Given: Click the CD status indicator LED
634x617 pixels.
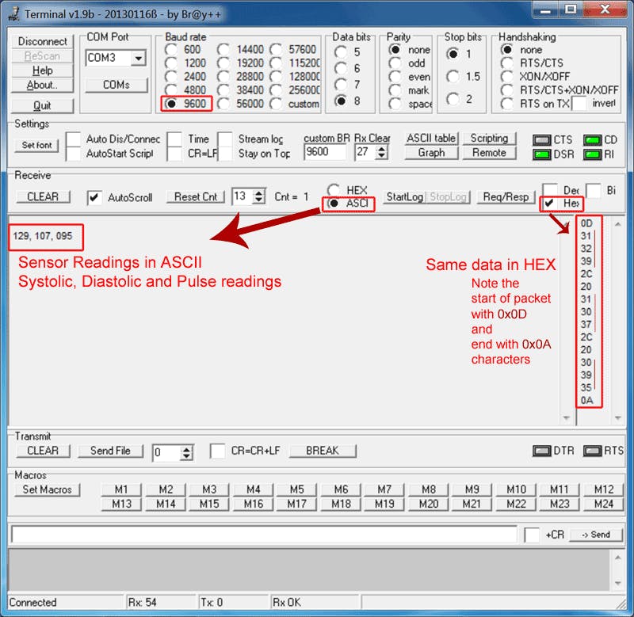Looking at the screenshot, I should click(x=592, y=140).
